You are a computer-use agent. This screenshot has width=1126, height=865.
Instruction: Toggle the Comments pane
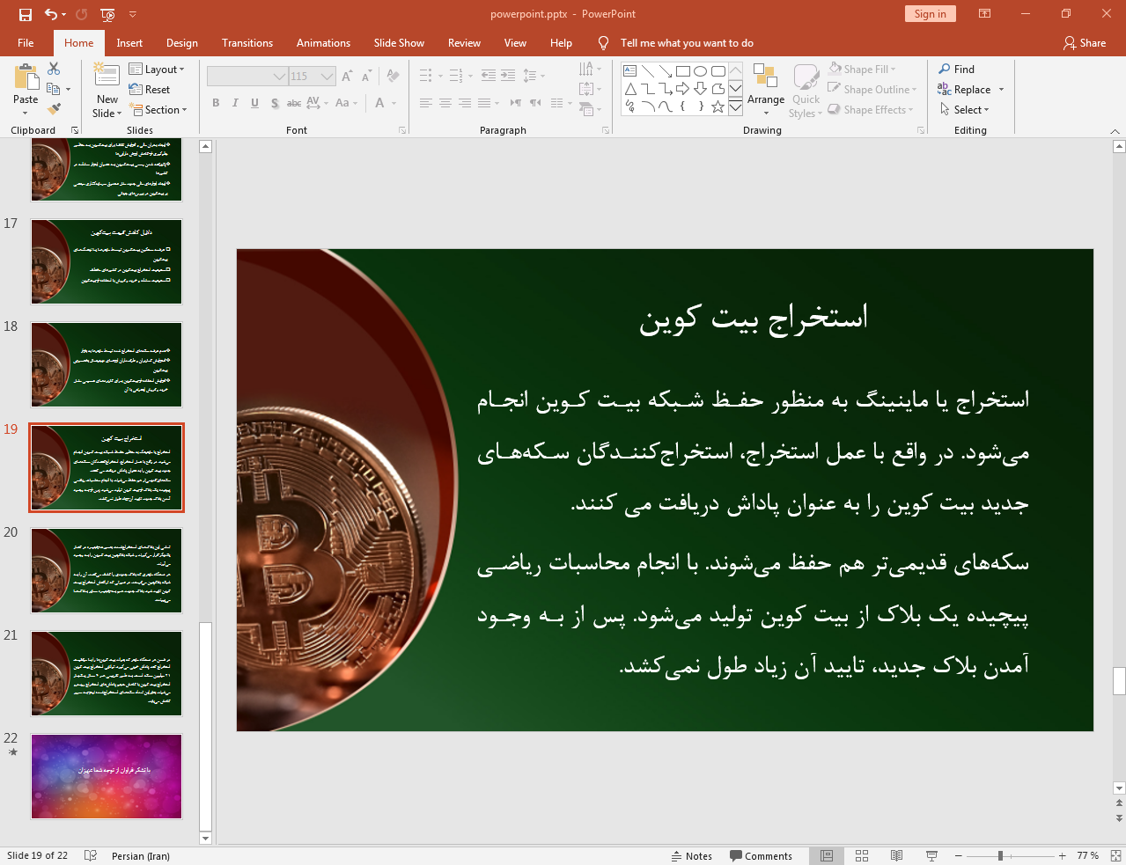coord(761,855)
